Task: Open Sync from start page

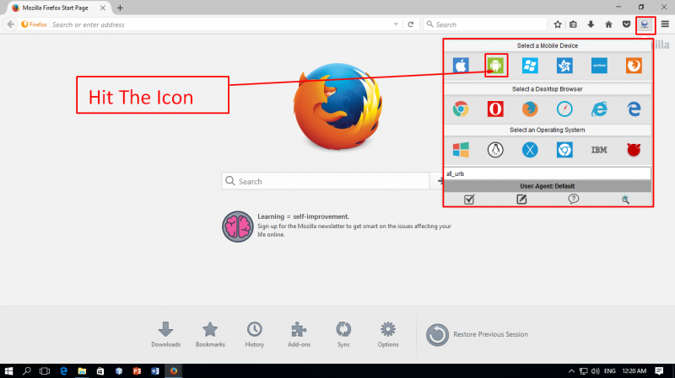Action: [x=343, y=334]
